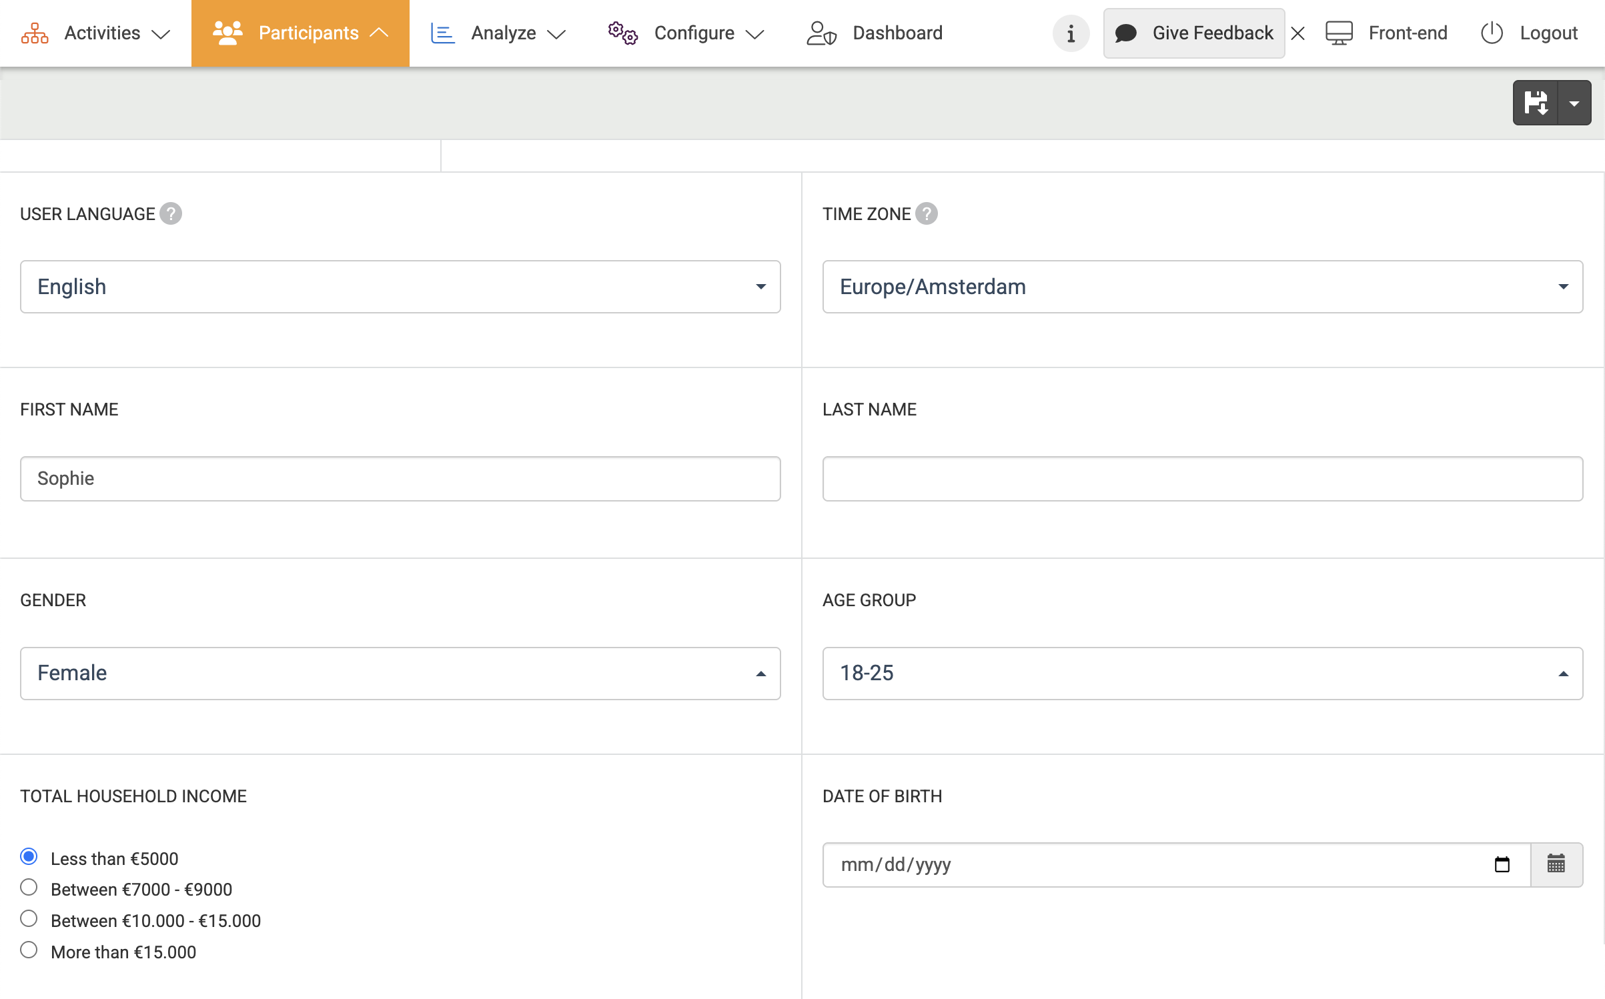Click Time Zone help question mark
Viewport: 1605px width, 999px height.
click(x=927, y=213)
